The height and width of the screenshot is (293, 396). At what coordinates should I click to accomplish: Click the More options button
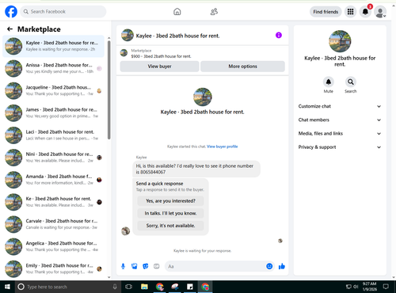[x=242, y=67]
